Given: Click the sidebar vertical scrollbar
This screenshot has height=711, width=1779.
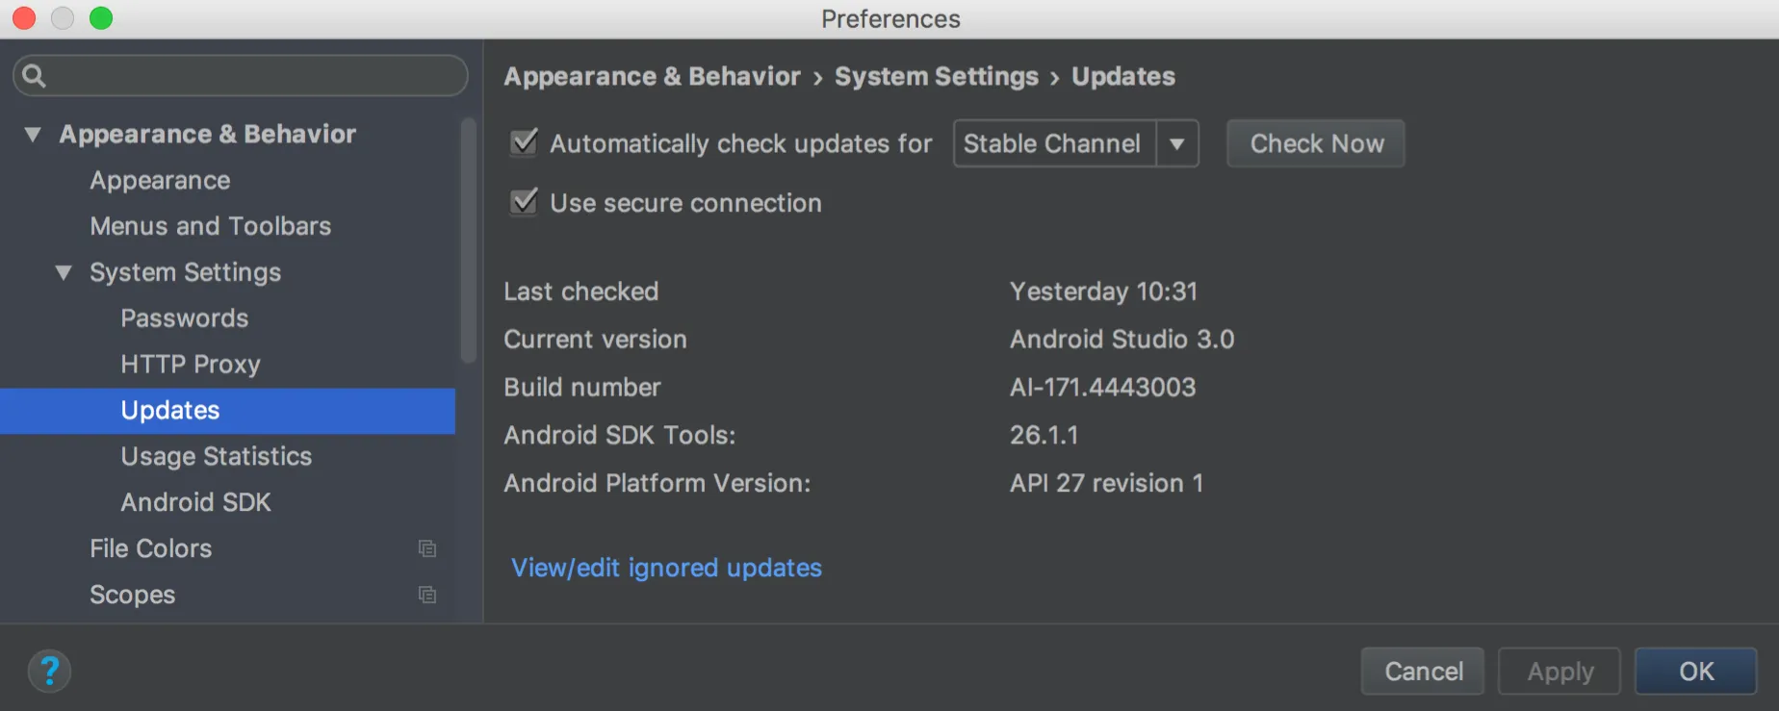Looking at the screenshot, I should click(x=469, y=241).
